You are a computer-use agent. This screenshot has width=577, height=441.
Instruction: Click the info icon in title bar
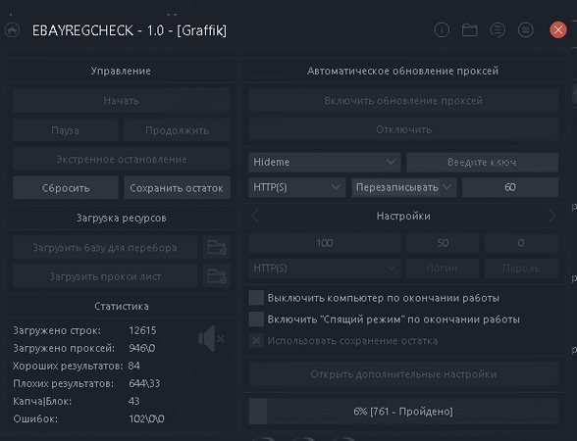(442, 30)
